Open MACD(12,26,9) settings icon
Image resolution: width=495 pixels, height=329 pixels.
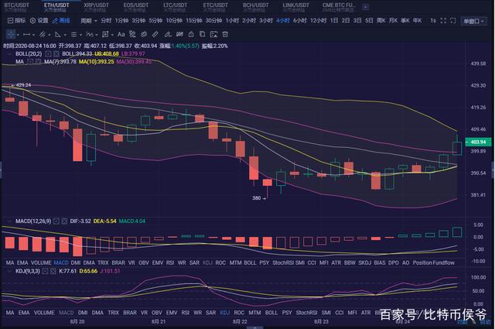(x=56, y=221)
